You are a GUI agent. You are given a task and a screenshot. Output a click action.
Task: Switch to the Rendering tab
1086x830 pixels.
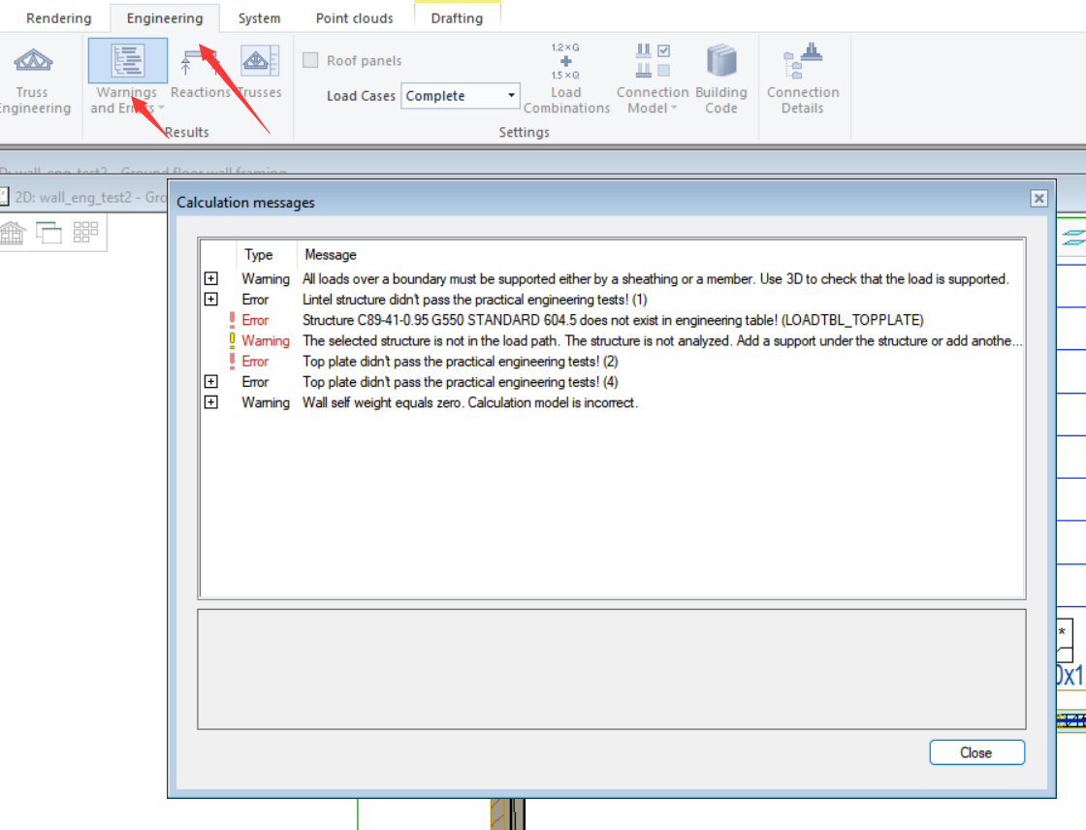(x=59, y=18)
